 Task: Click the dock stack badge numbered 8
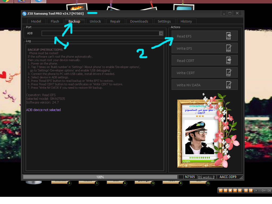(181, 183)
